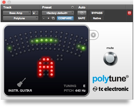The height and width of the screenshot is (108, 134).
Task: Click the Track header label
Action: (x=7, y=7)
